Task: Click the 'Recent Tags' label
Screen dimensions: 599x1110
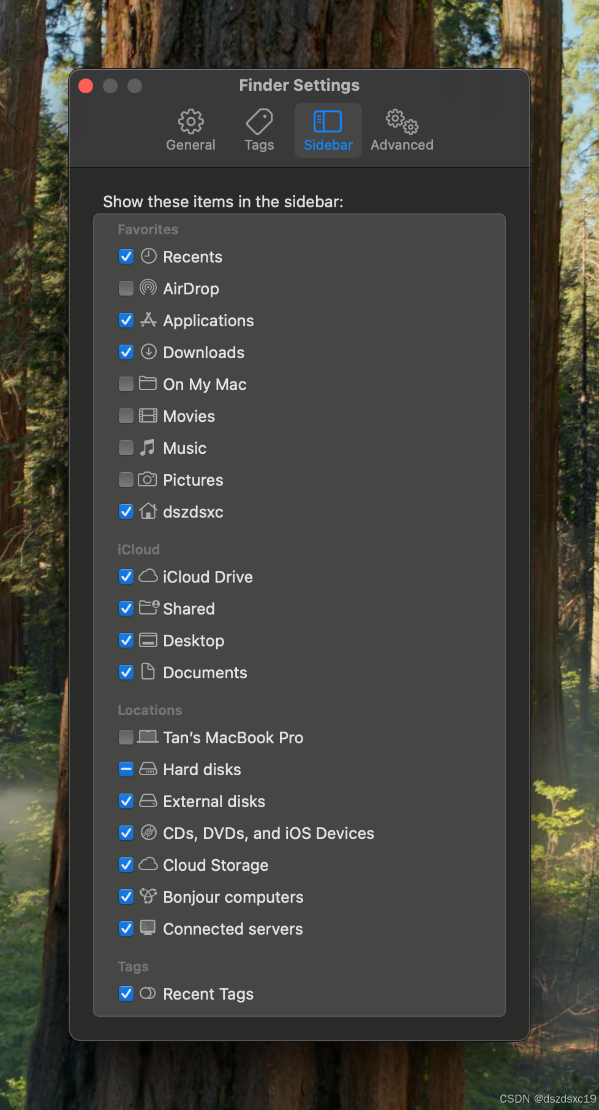Action: coord(208,993)
